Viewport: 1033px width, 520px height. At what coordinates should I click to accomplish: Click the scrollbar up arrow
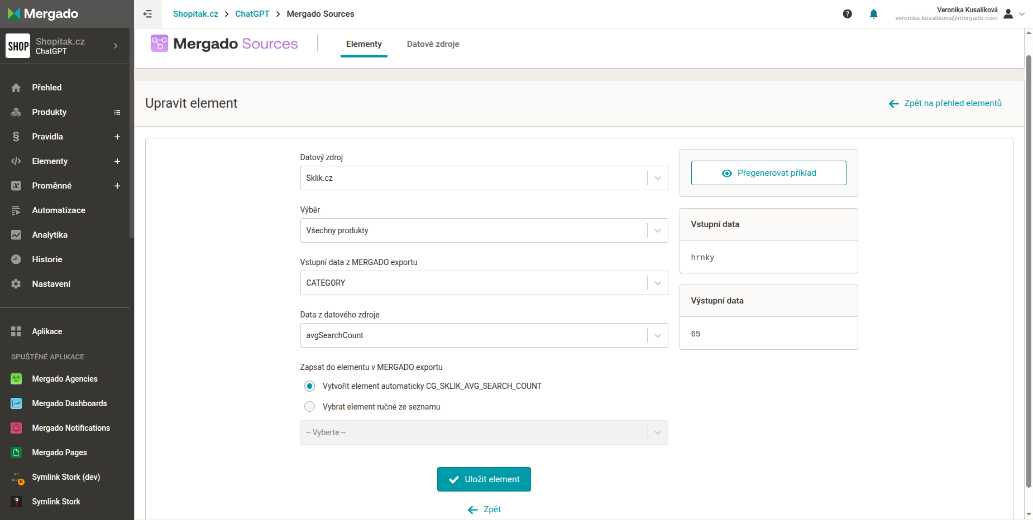pos(1029,32)
